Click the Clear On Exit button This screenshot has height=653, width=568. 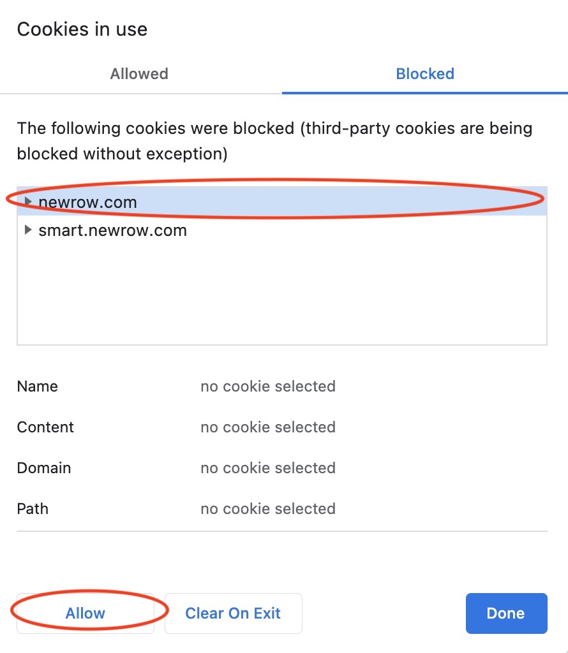233,613
